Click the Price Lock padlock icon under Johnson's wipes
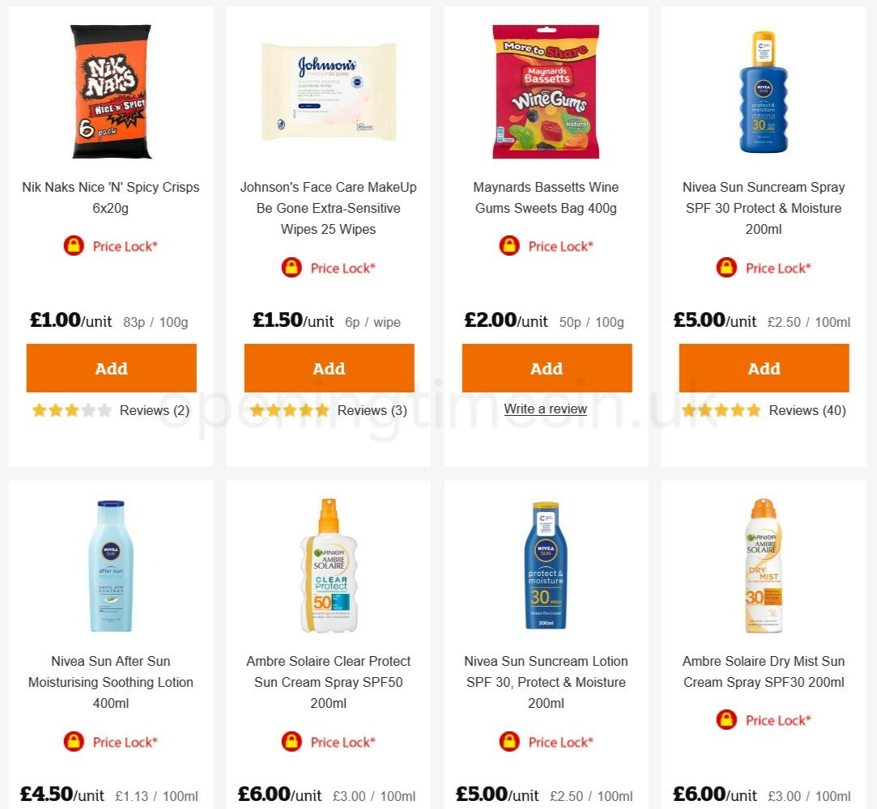This screenshot has width=877, height=809. [291, 268]
